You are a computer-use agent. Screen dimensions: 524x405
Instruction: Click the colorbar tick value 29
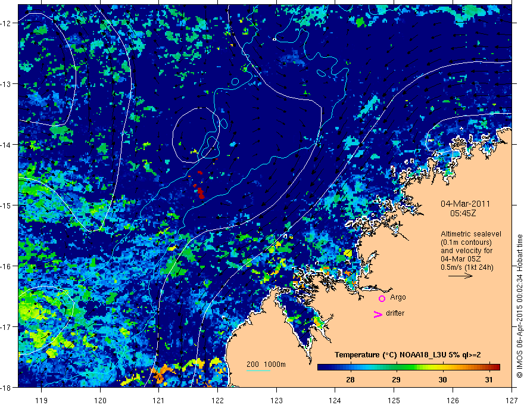pos(397,380)
